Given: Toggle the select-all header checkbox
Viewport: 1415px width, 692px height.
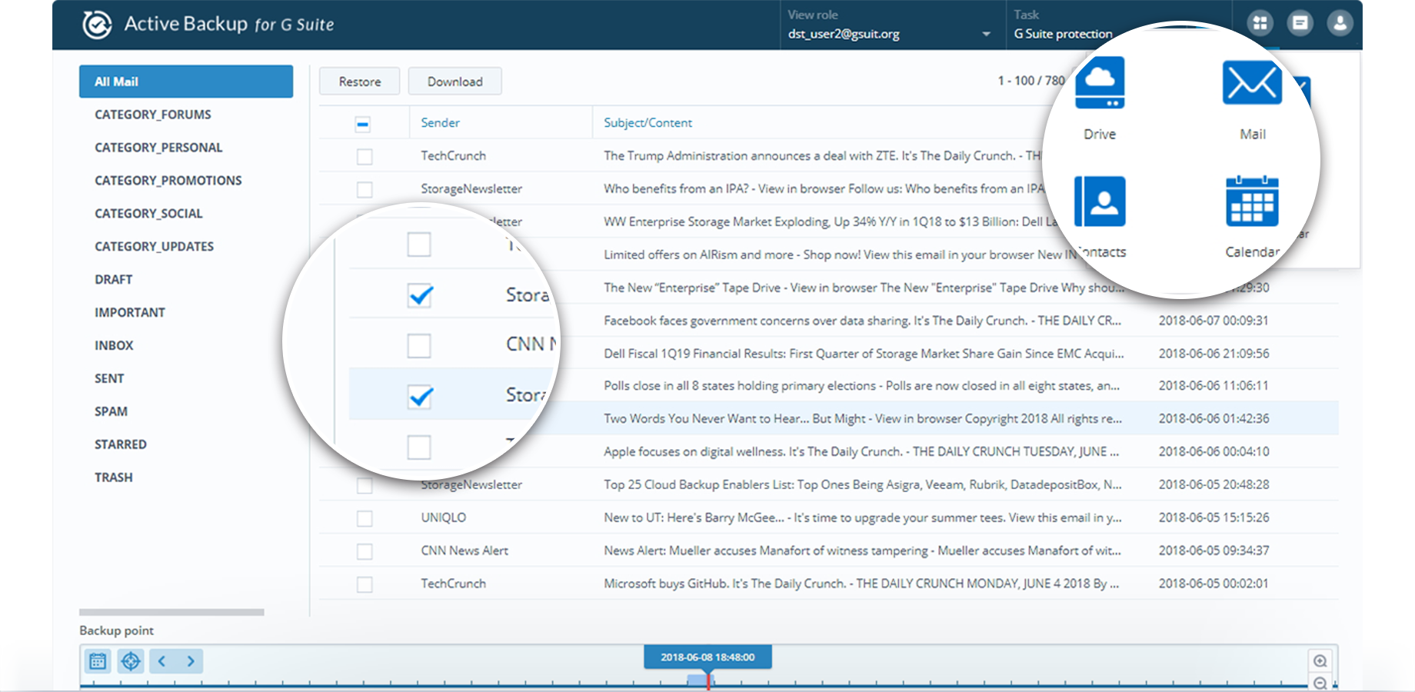Looking at the screenshot, I should point(363,123).
